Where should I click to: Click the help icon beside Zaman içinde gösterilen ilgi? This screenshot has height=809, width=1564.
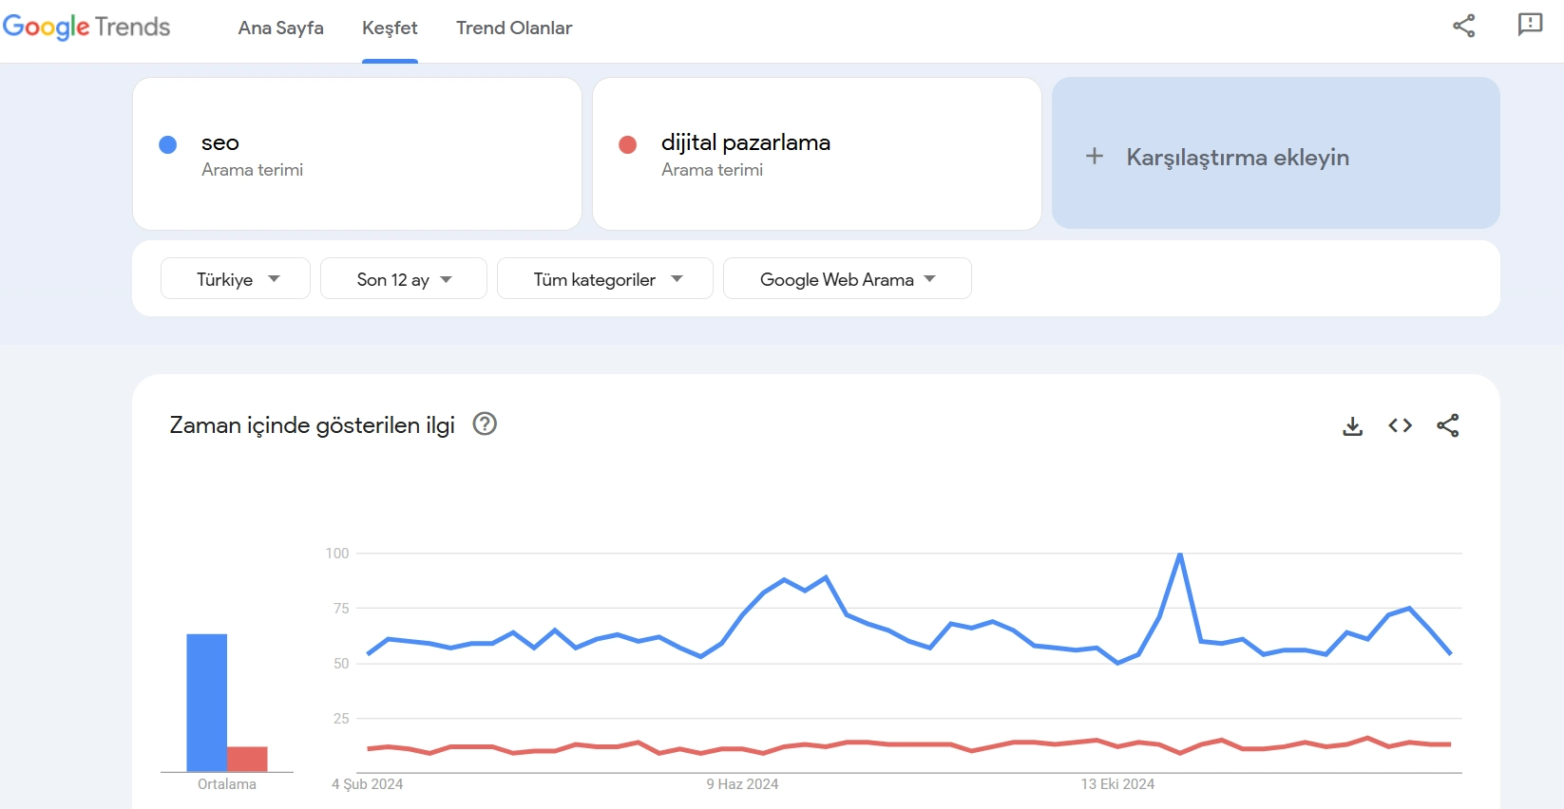(x=485, y=423)
